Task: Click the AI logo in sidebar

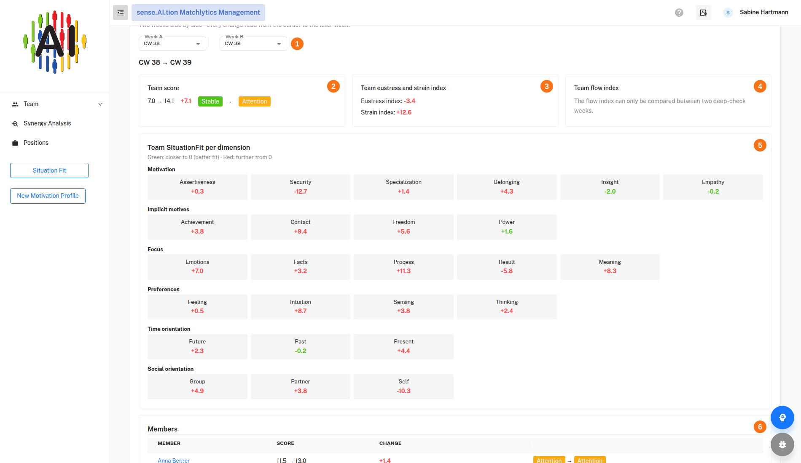Action: point(55,42)
